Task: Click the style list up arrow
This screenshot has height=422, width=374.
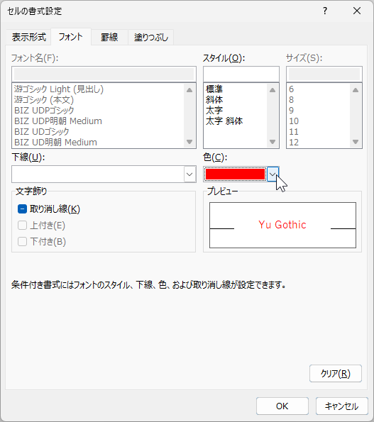Action: [273, 90]
